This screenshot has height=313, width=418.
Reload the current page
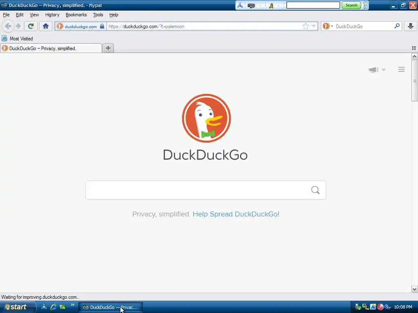tap(31, 26)
